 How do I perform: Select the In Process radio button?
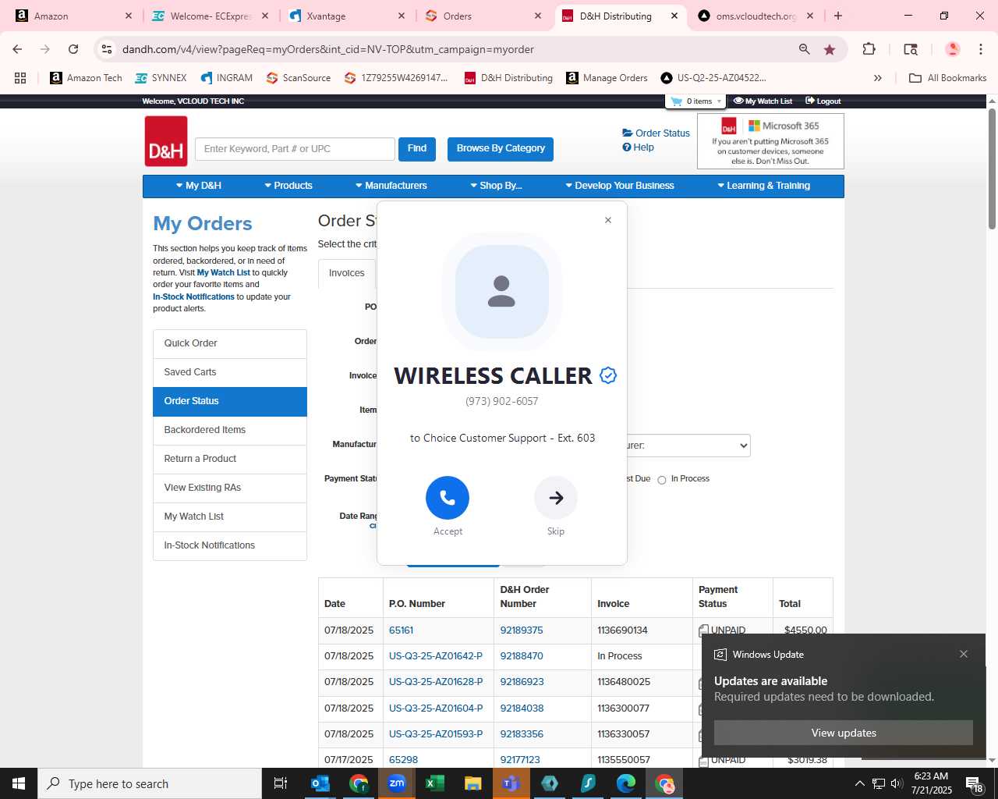[x=662, y=480]
